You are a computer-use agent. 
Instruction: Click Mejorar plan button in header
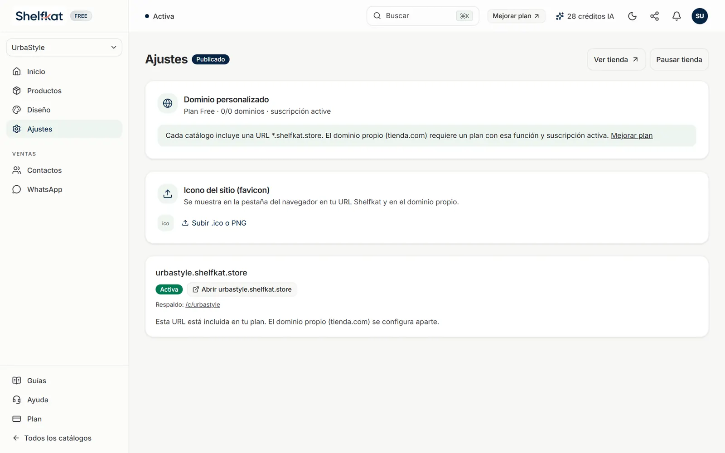[x=516, y=16]
